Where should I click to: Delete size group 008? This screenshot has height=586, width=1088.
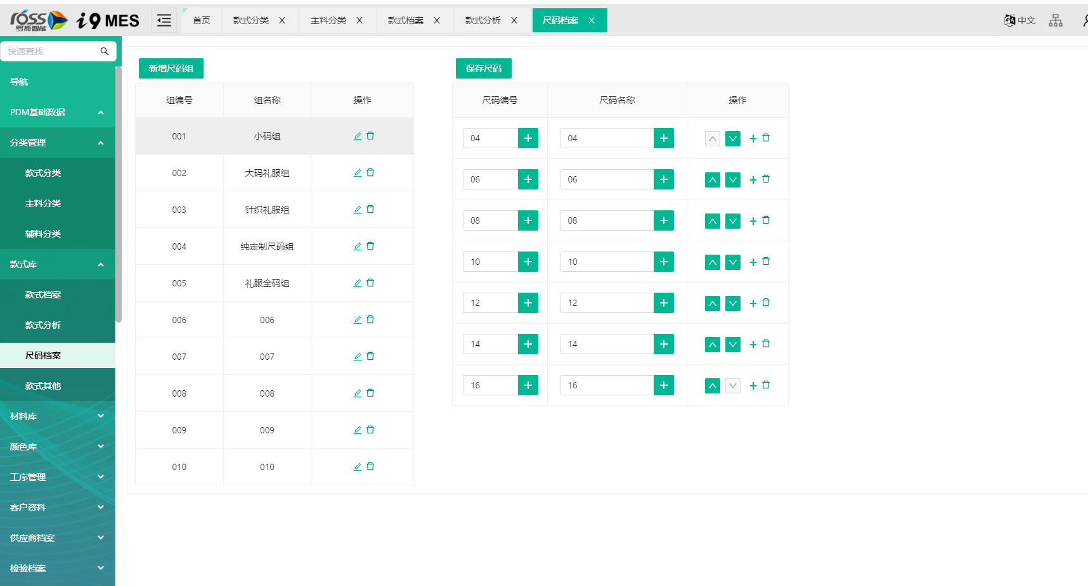(370, 393)
